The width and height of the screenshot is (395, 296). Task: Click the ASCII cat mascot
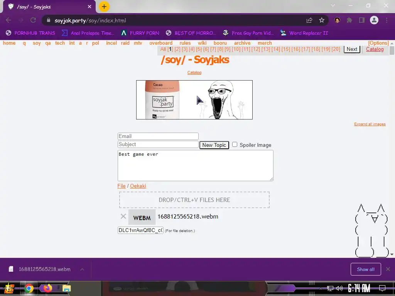click(372, 230)
